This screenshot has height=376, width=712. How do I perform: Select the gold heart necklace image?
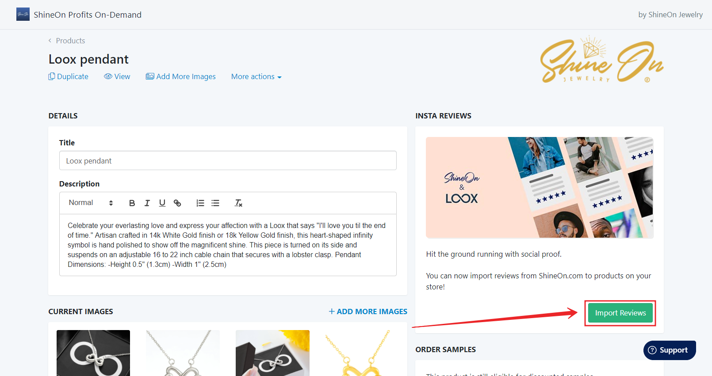pos(362,353)
